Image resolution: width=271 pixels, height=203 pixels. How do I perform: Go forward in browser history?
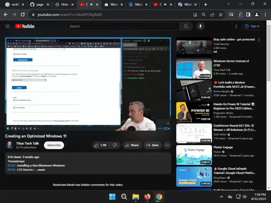(x=14, y=15)
